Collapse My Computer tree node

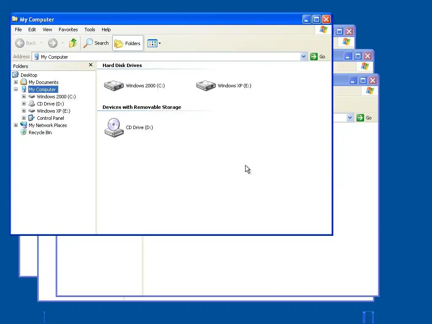click(16, 89)
